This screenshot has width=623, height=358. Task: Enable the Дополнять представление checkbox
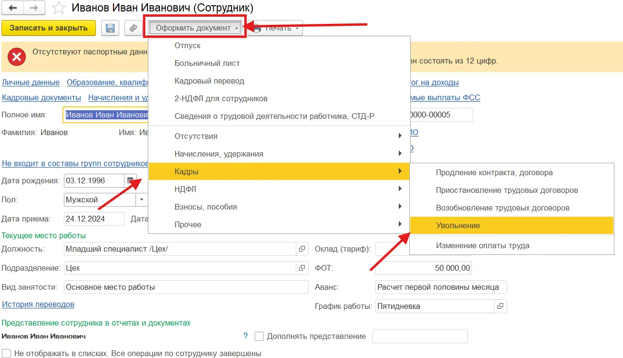[x=260, y=337]
